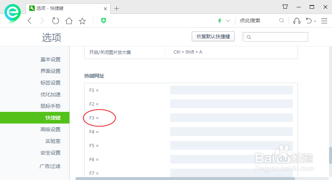Maximize the browser window

(312, 7)
